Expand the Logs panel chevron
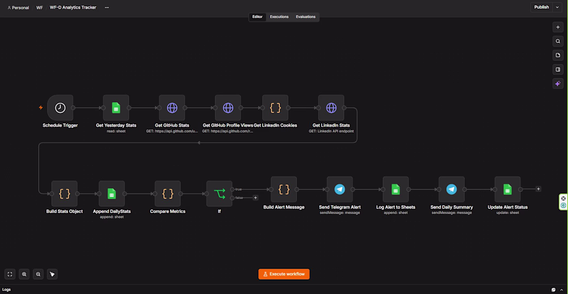The width and height of the screenshot is (568, 294). tap(561, 290)
